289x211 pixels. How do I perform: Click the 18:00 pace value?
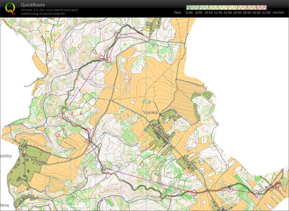tap(247, 13)
